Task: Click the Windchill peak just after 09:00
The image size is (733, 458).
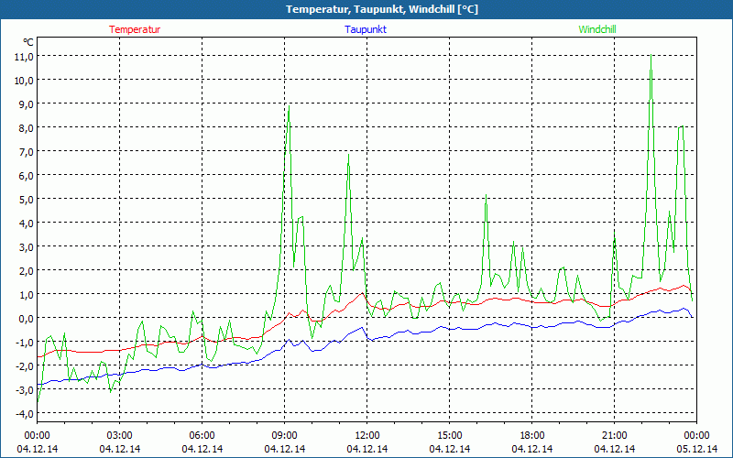Action: coord(289,109)
